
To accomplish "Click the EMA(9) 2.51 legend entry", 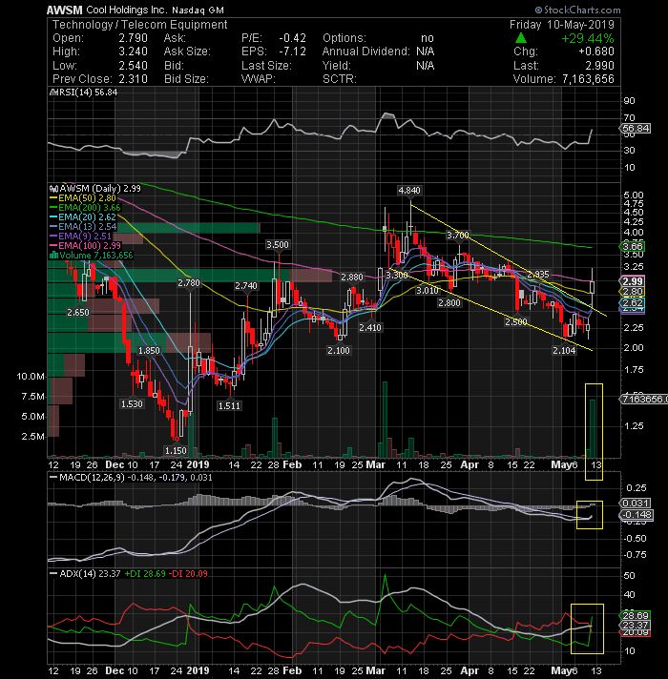I will click(81, 236).
